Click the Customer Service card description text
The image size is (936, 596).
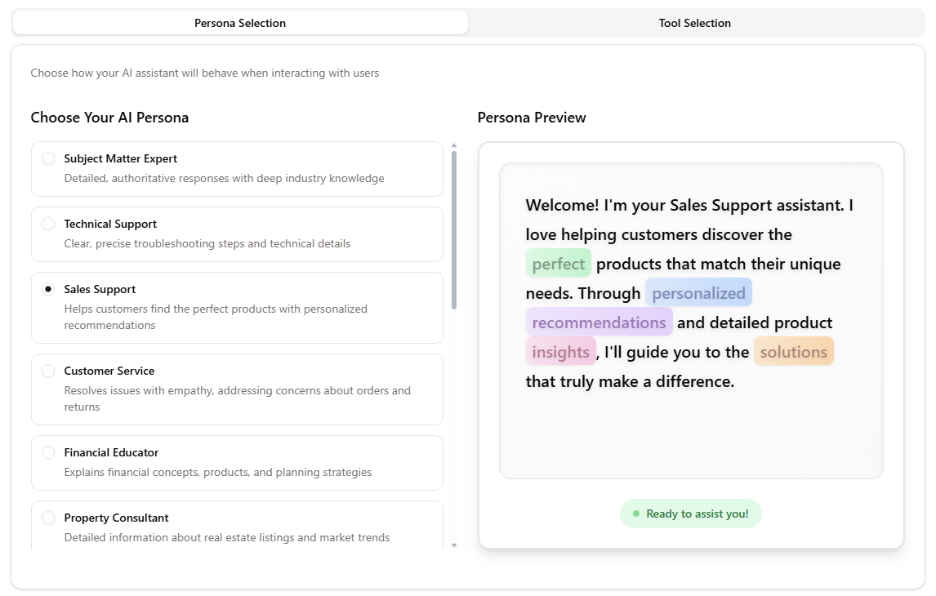(238, 398)
